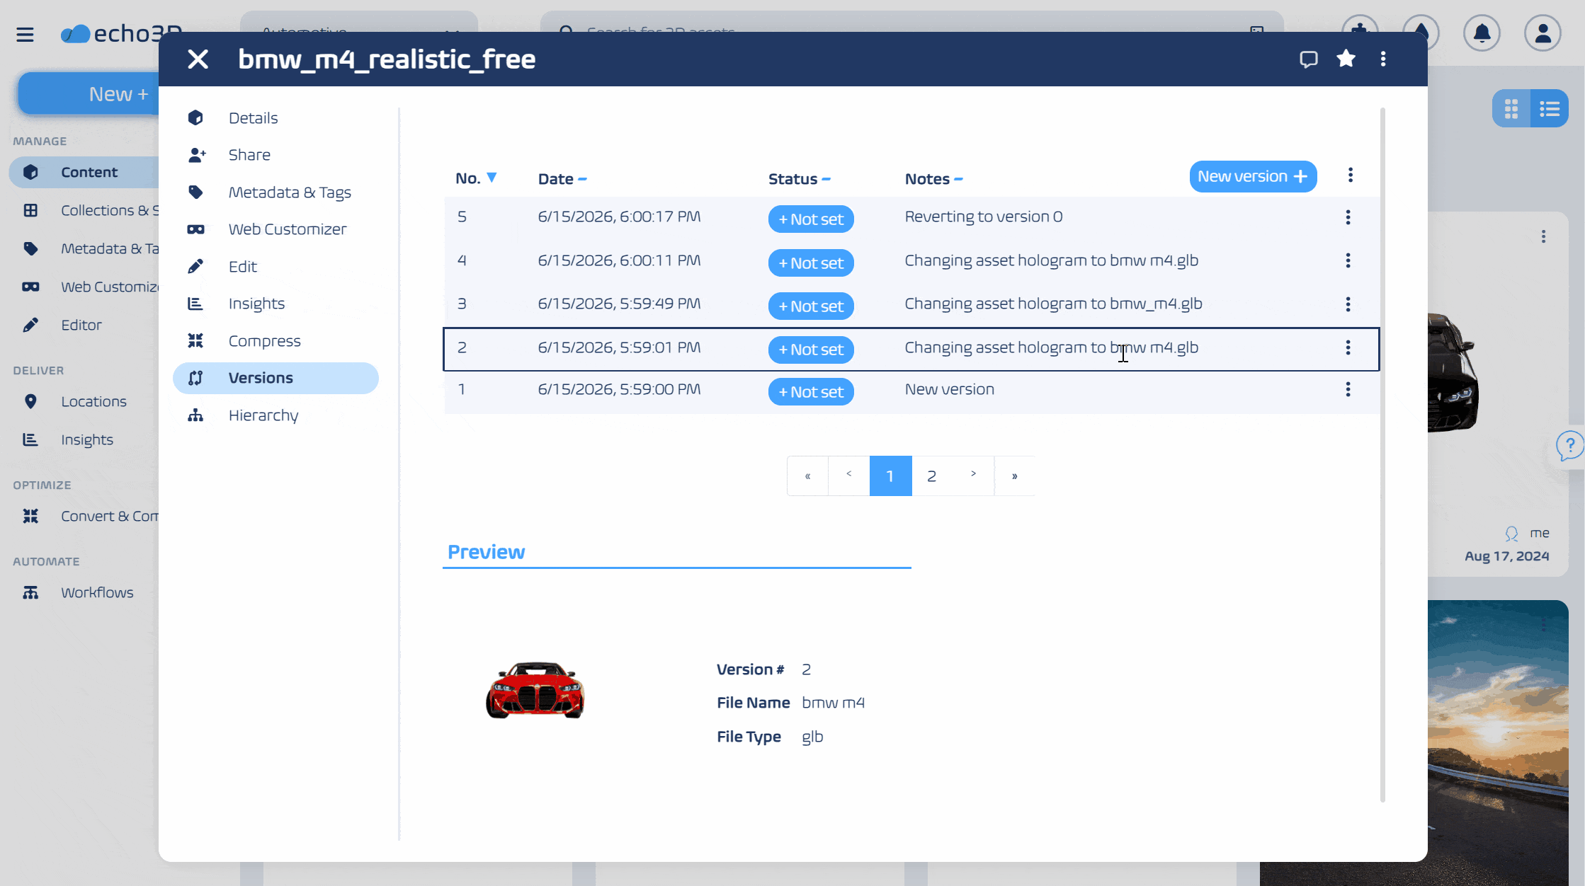Sort versions by No. column
The image size is (1585, 886).
point(476,178)
